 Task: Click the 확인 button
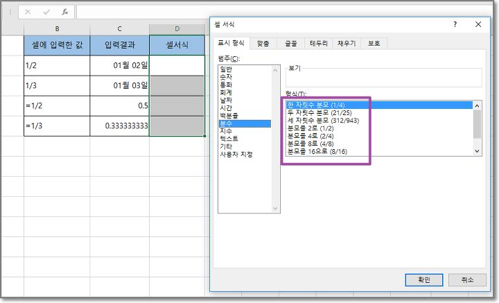(424, 279)
